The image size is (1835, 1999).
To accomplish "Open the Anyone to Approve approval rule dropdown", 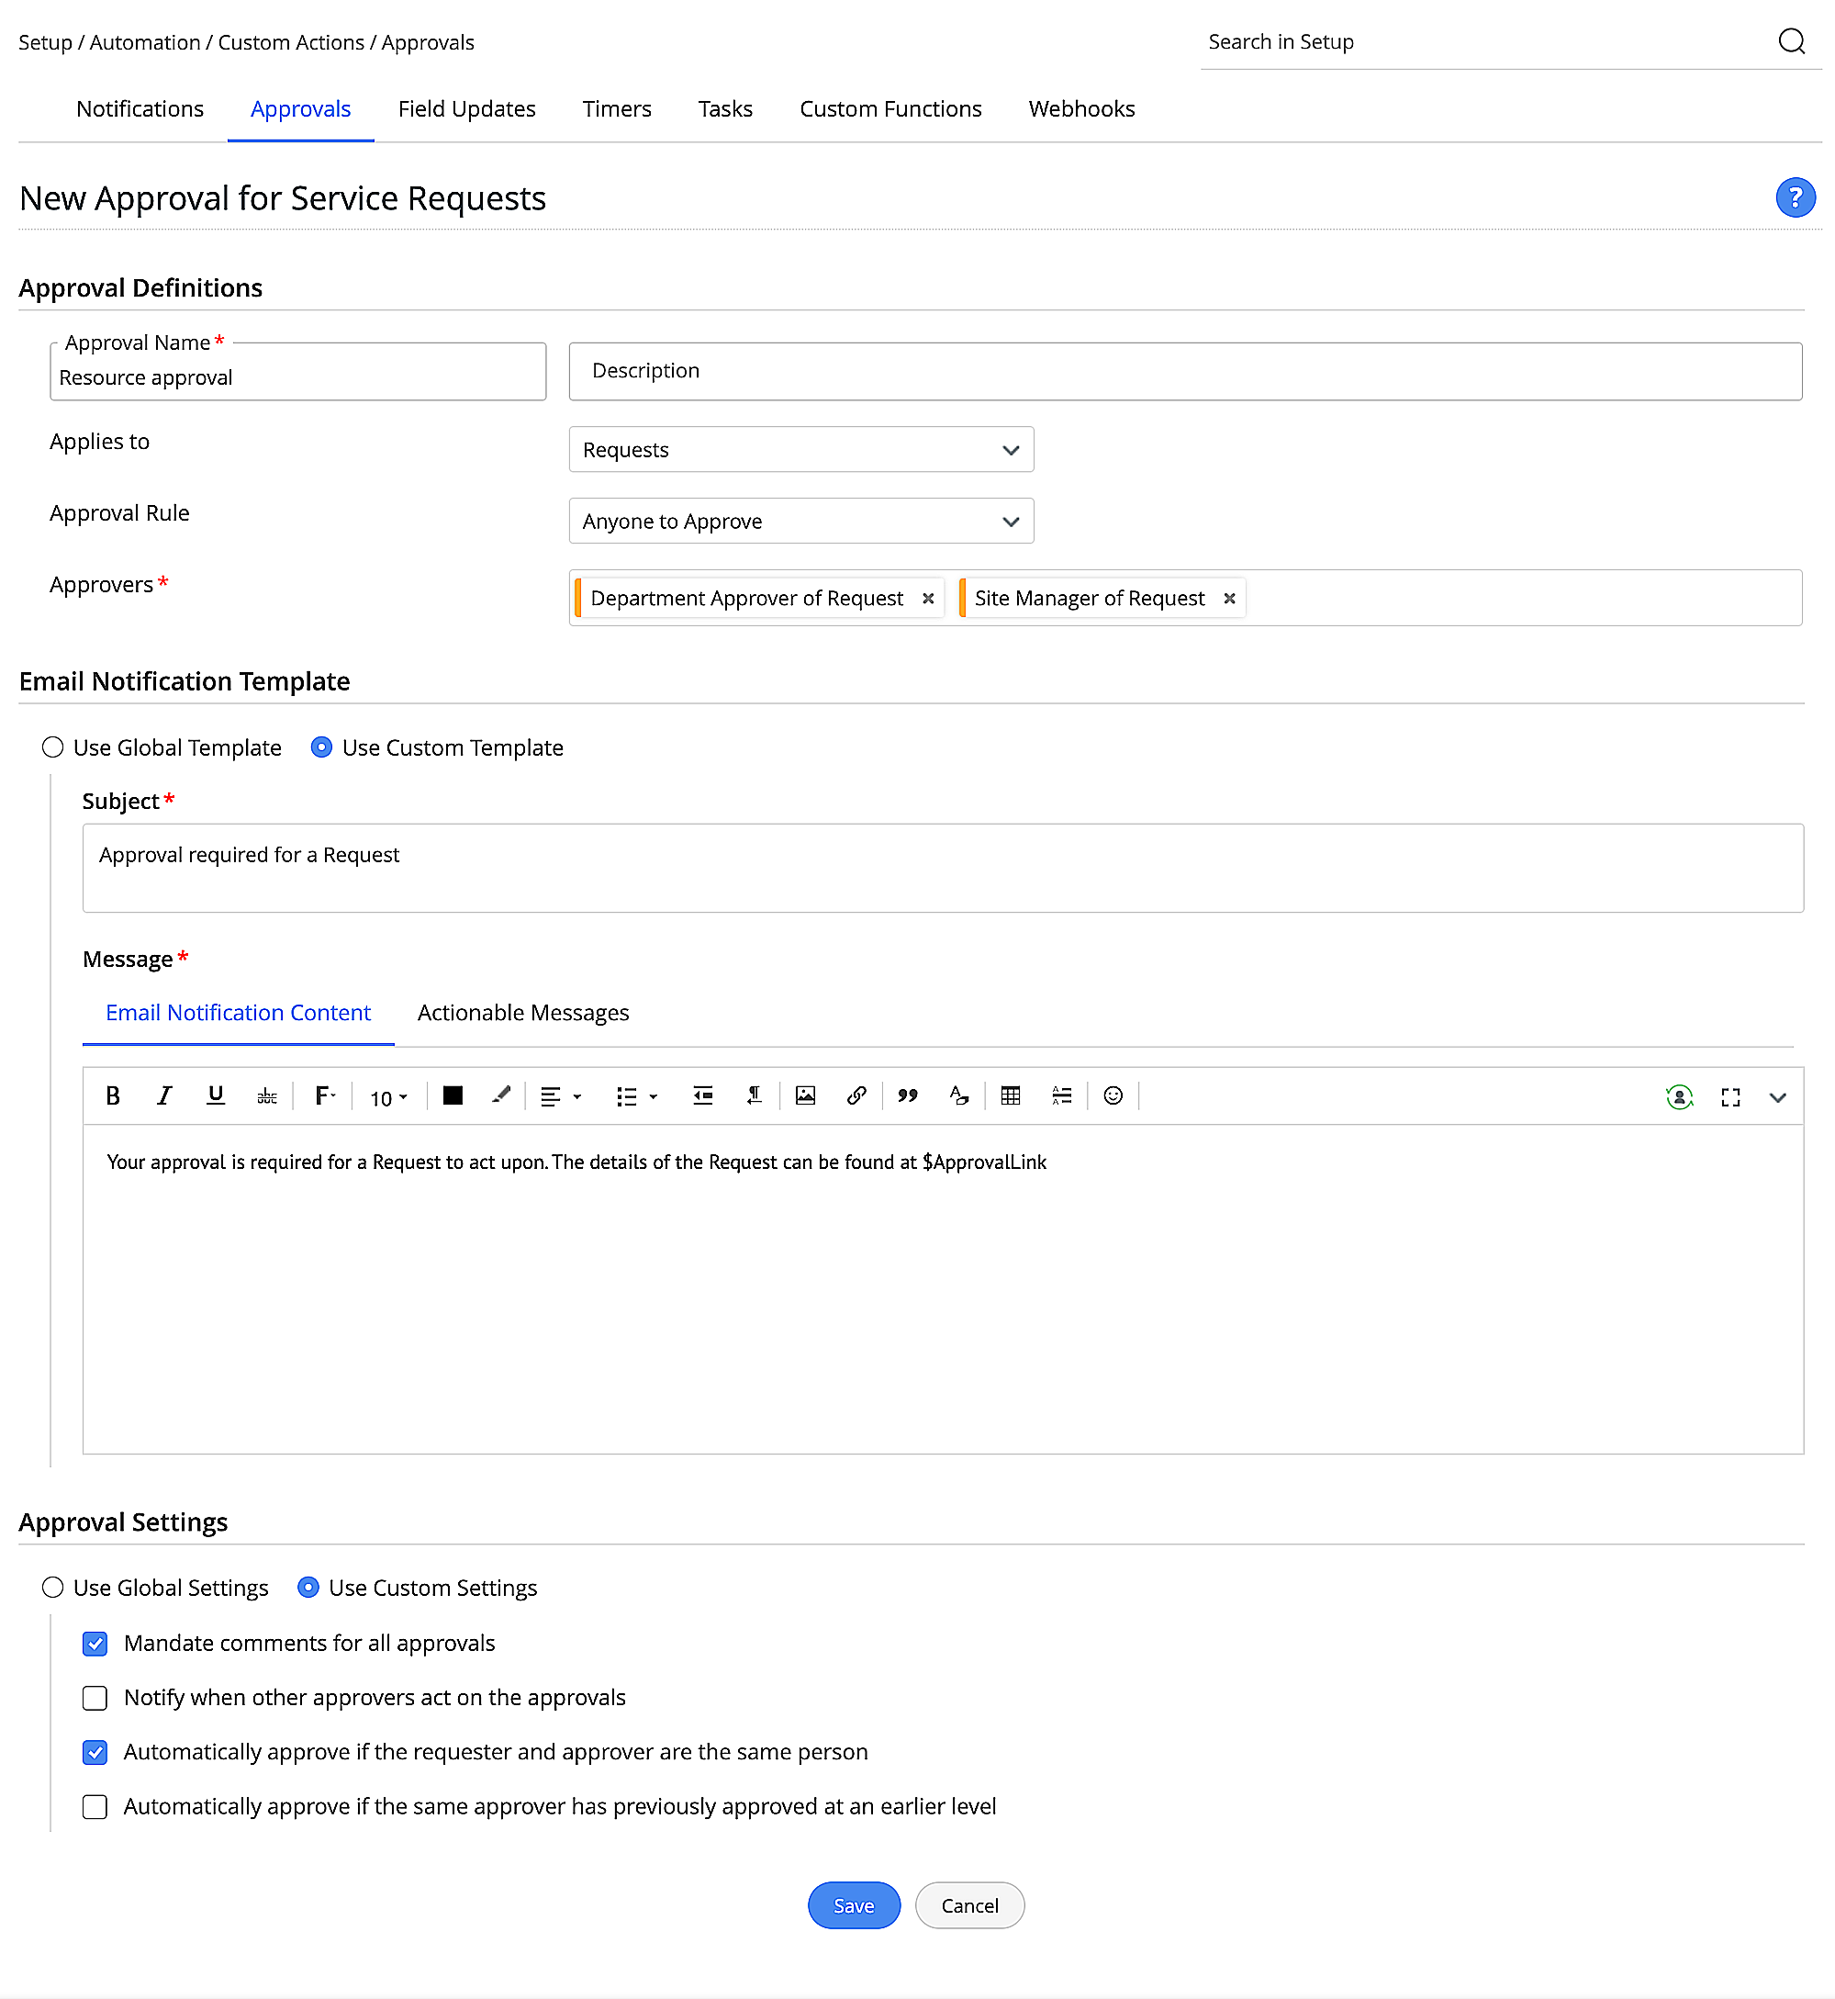I will coord(800,521).
